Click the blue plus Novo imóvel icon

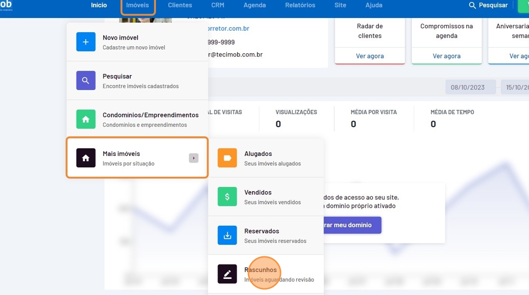tap(85, 42)
